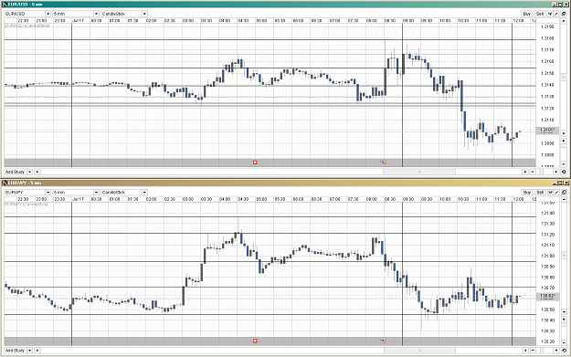
Task: Expand Add Study dropdown in EUR/JPY chart
Action: click(x=30, y=350)
